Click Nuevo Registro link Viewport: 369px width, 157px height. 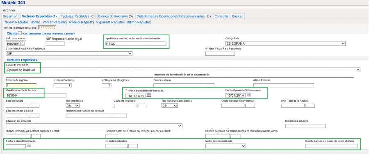pos(16,23)
